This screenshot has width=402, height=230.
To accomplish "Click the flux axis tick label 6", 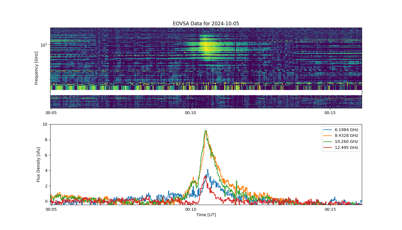I will (x=46, y=155).
